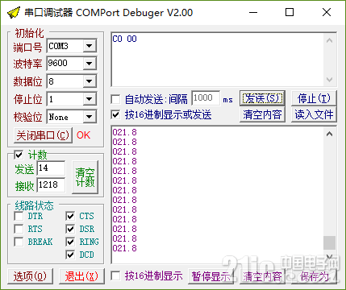This screenshot has width=346, height=290.
Task: Click the 读入文件 load file button
Action: tap(314, 114)
